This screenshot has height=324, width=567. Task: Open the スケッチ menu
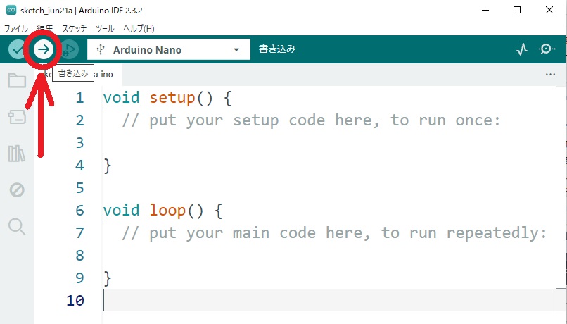(74, 29)
